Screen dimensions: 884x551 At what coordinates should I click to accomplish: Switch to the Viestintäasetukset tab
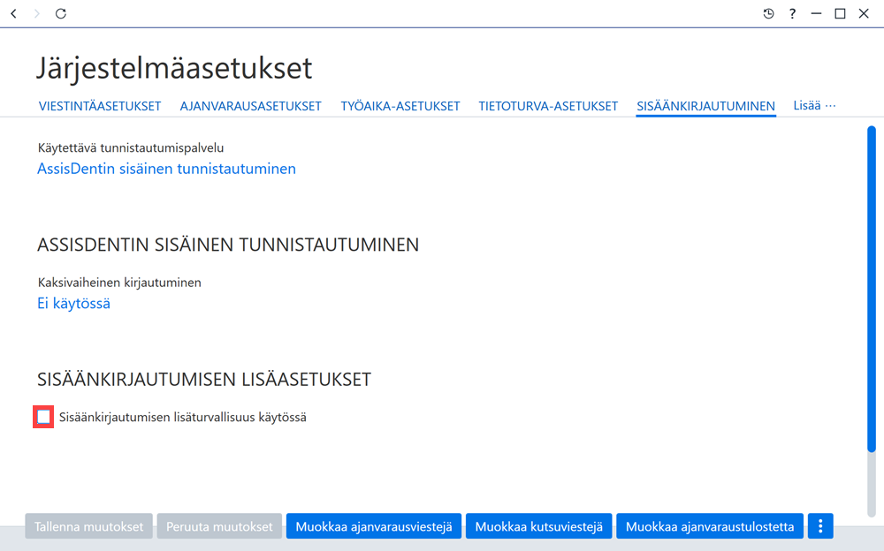100,106
